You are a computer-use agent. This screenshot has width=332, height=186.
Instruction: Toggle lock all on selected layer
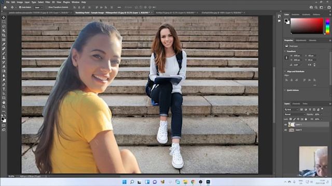pos(306,119)
